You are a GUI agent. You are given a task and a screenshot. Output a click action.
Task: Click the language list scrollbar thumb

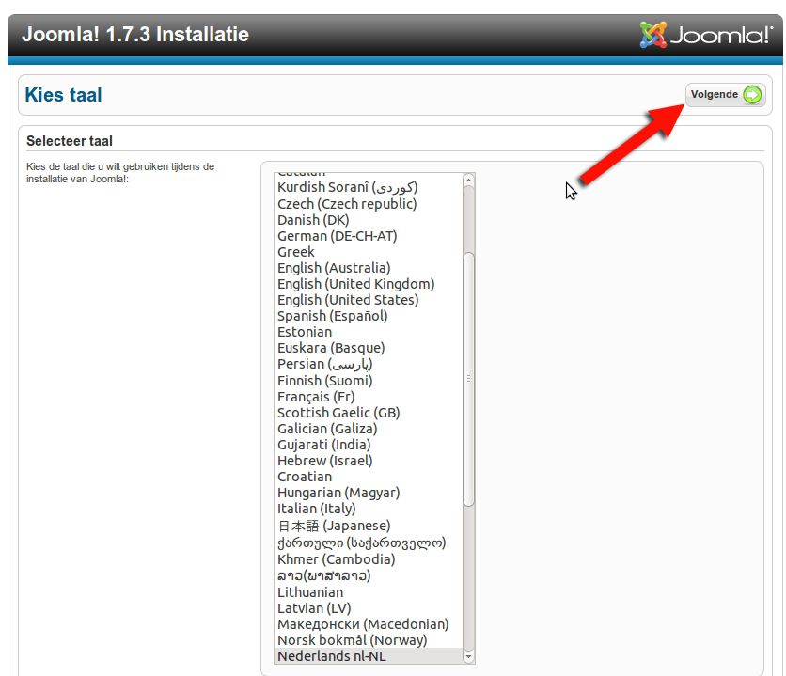(469, 379)
